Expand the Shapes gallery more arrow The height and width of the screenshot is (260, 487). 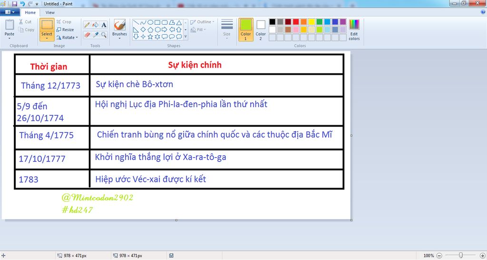(186, 37)
